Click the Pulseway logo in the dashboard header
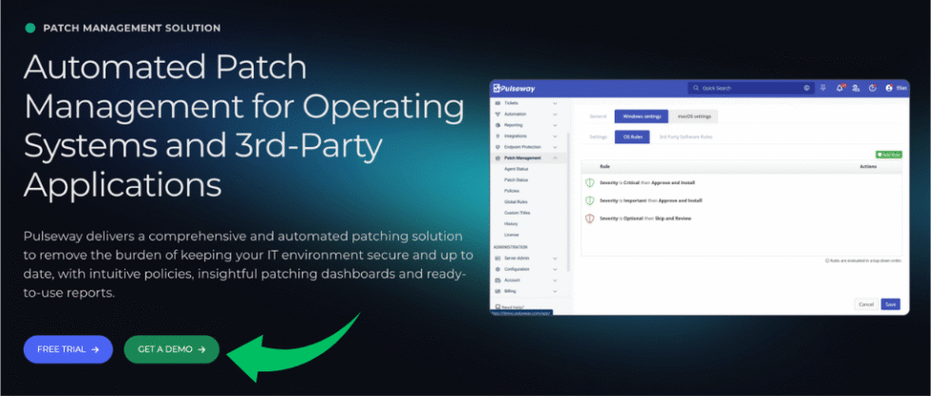Screen dimensions: 931x396 pyautogui.click(x=514, y=88)
